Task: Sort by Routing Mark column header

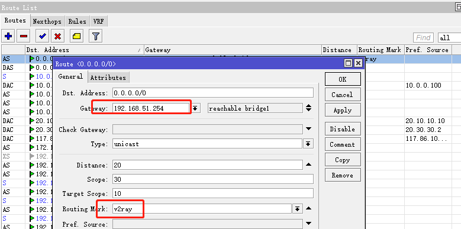Action: [381, 50]
